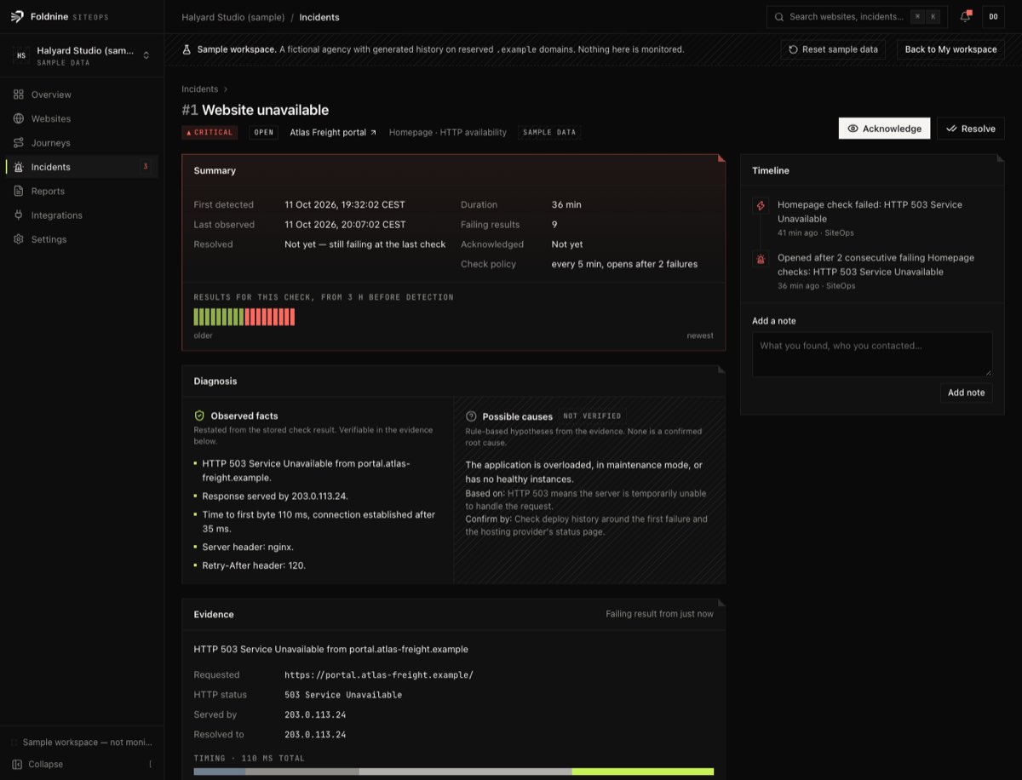Screen dimensions: 1022x780
Task: Click the search magnifier icon
Action: [x=779, y=17]
